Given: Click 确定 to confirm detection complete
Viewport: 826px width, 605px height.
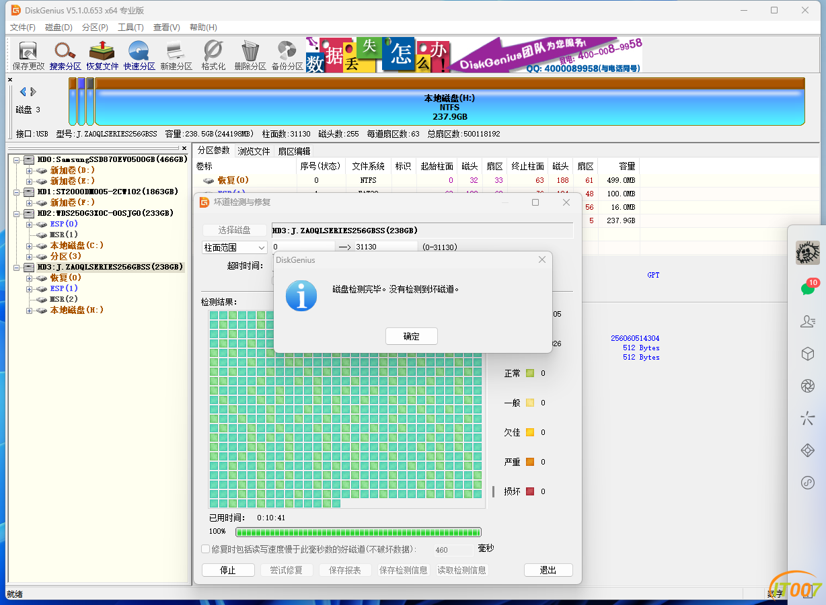Looking at the screenshot, I should click(x=411, y=336).
